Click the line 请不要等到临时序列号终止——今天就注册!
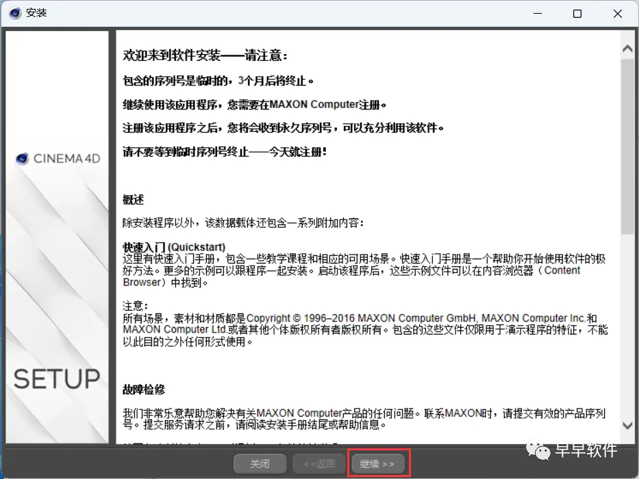 pyautogui.click(x=225, y=152)
